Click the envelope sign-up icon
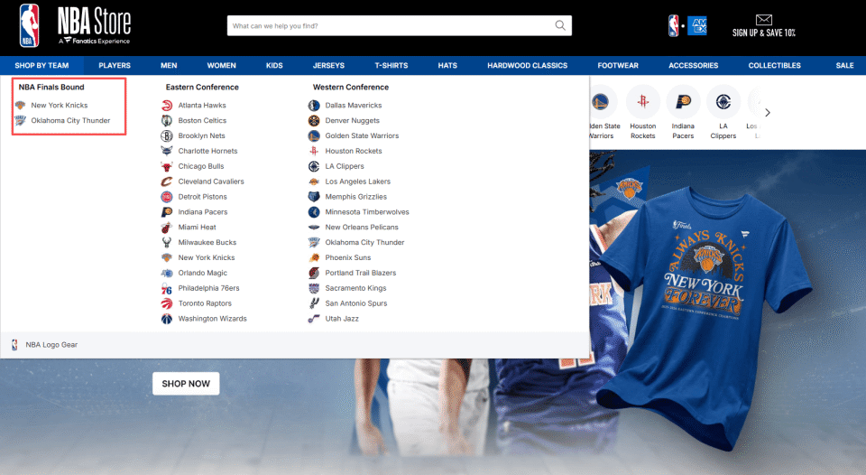This screenshot has width=866, height=475. coord(764,20)
